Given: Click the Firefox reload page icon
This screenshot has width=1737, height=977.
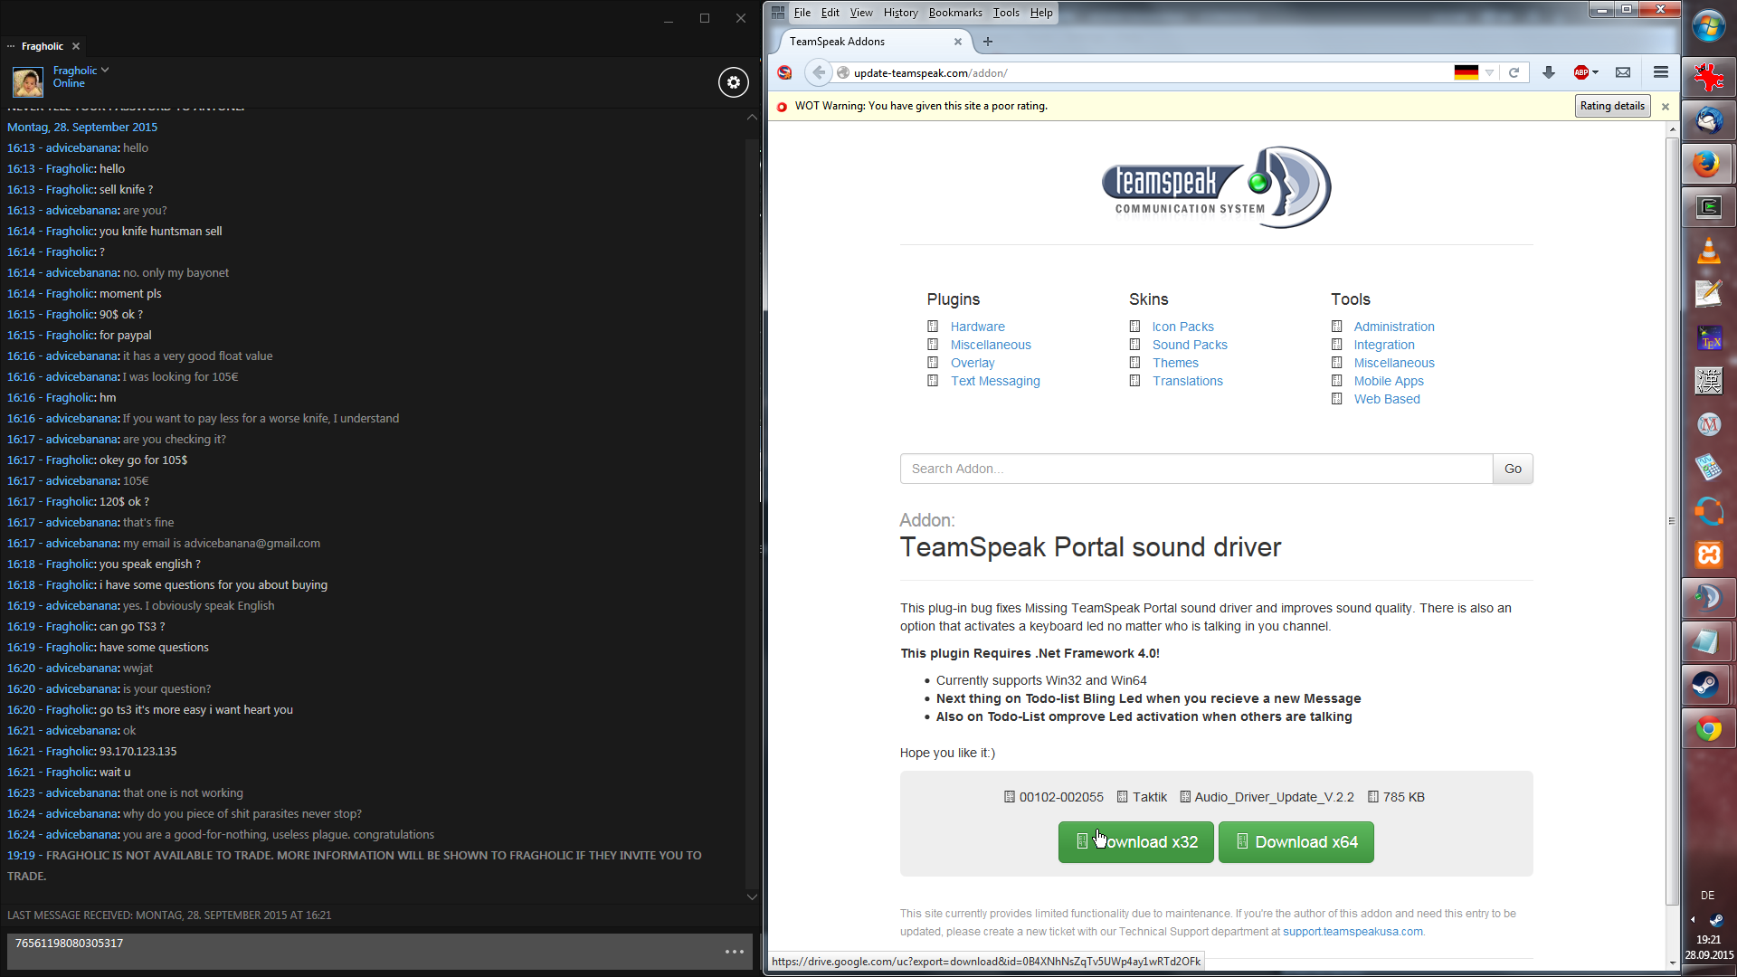Looking at the screenshot, I should coord(1514,72).
